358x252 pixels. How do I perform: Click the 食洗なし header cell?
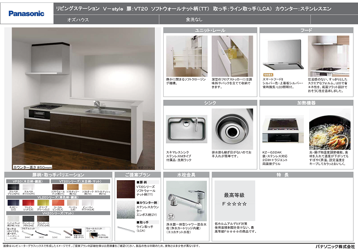[x=234, y=20]
